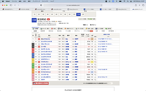Click the コース詳細 button
146x91 pixels.
(x=82, y=19)
